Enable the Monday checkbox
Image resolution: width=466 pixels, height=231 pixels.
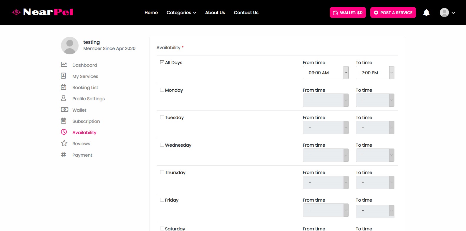[162, 90]
